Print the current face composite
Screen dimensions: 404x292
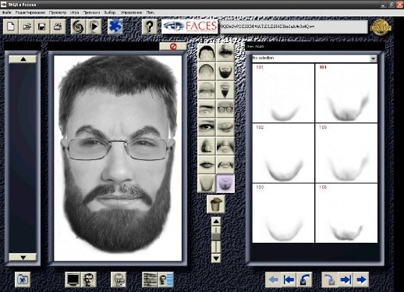click(58, 27)
